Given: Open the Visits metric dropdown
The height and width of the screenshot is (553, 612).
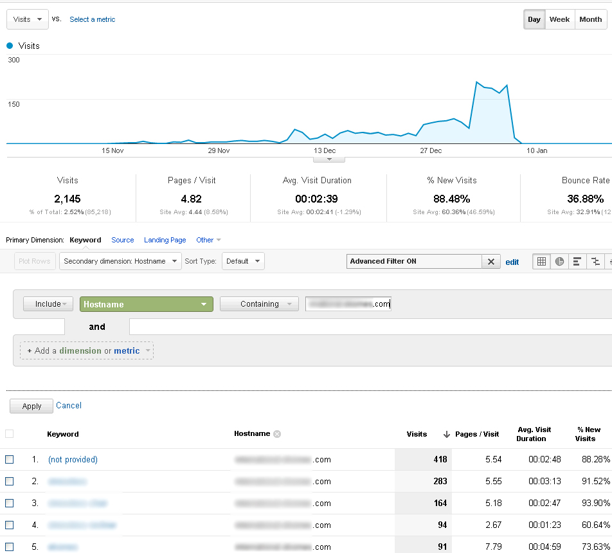Looking at the screenshot, I should pos(27,19).
